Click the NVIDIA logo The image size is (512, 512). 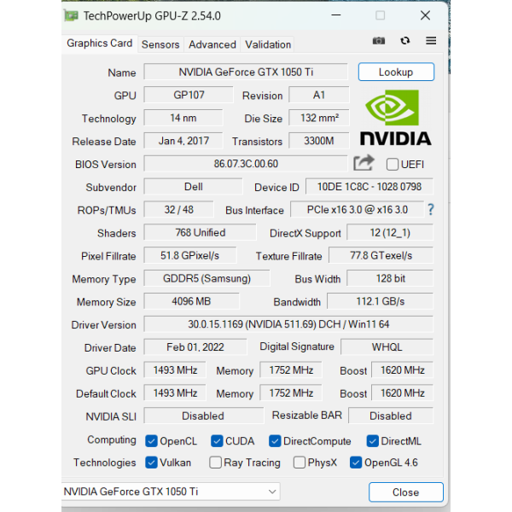click(395, 118)
